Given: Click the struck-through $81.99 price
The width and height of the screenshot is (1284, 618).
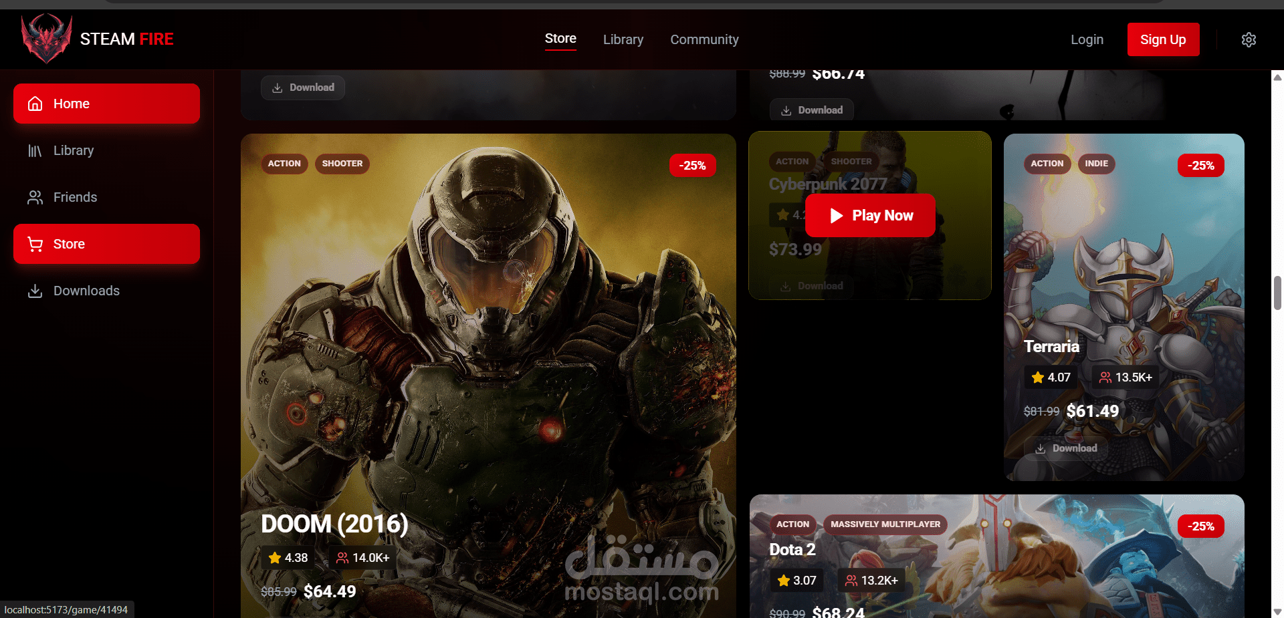Looking at the screenshot, I should [1042, 412].
